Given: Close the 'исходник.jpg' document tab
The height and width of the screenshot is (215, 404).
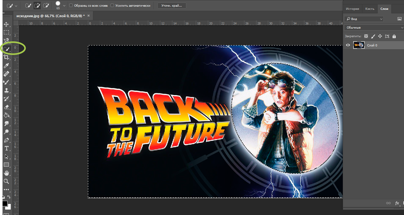Looking at the screenshot, I should [89, 16].
